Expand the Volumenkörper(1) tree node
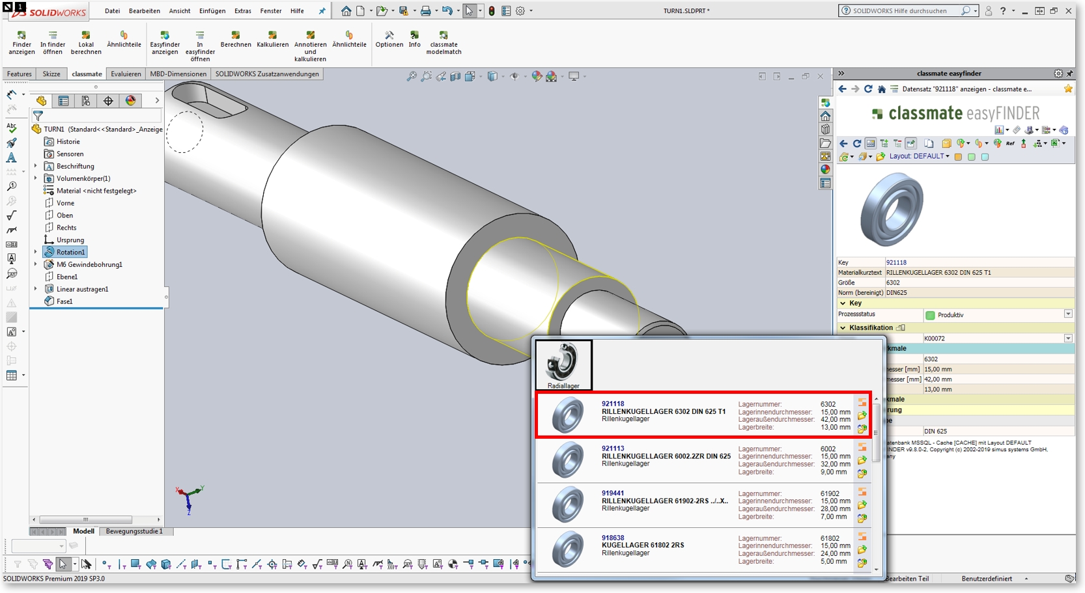Screen dimensions: 1085x593 [36, 178]
